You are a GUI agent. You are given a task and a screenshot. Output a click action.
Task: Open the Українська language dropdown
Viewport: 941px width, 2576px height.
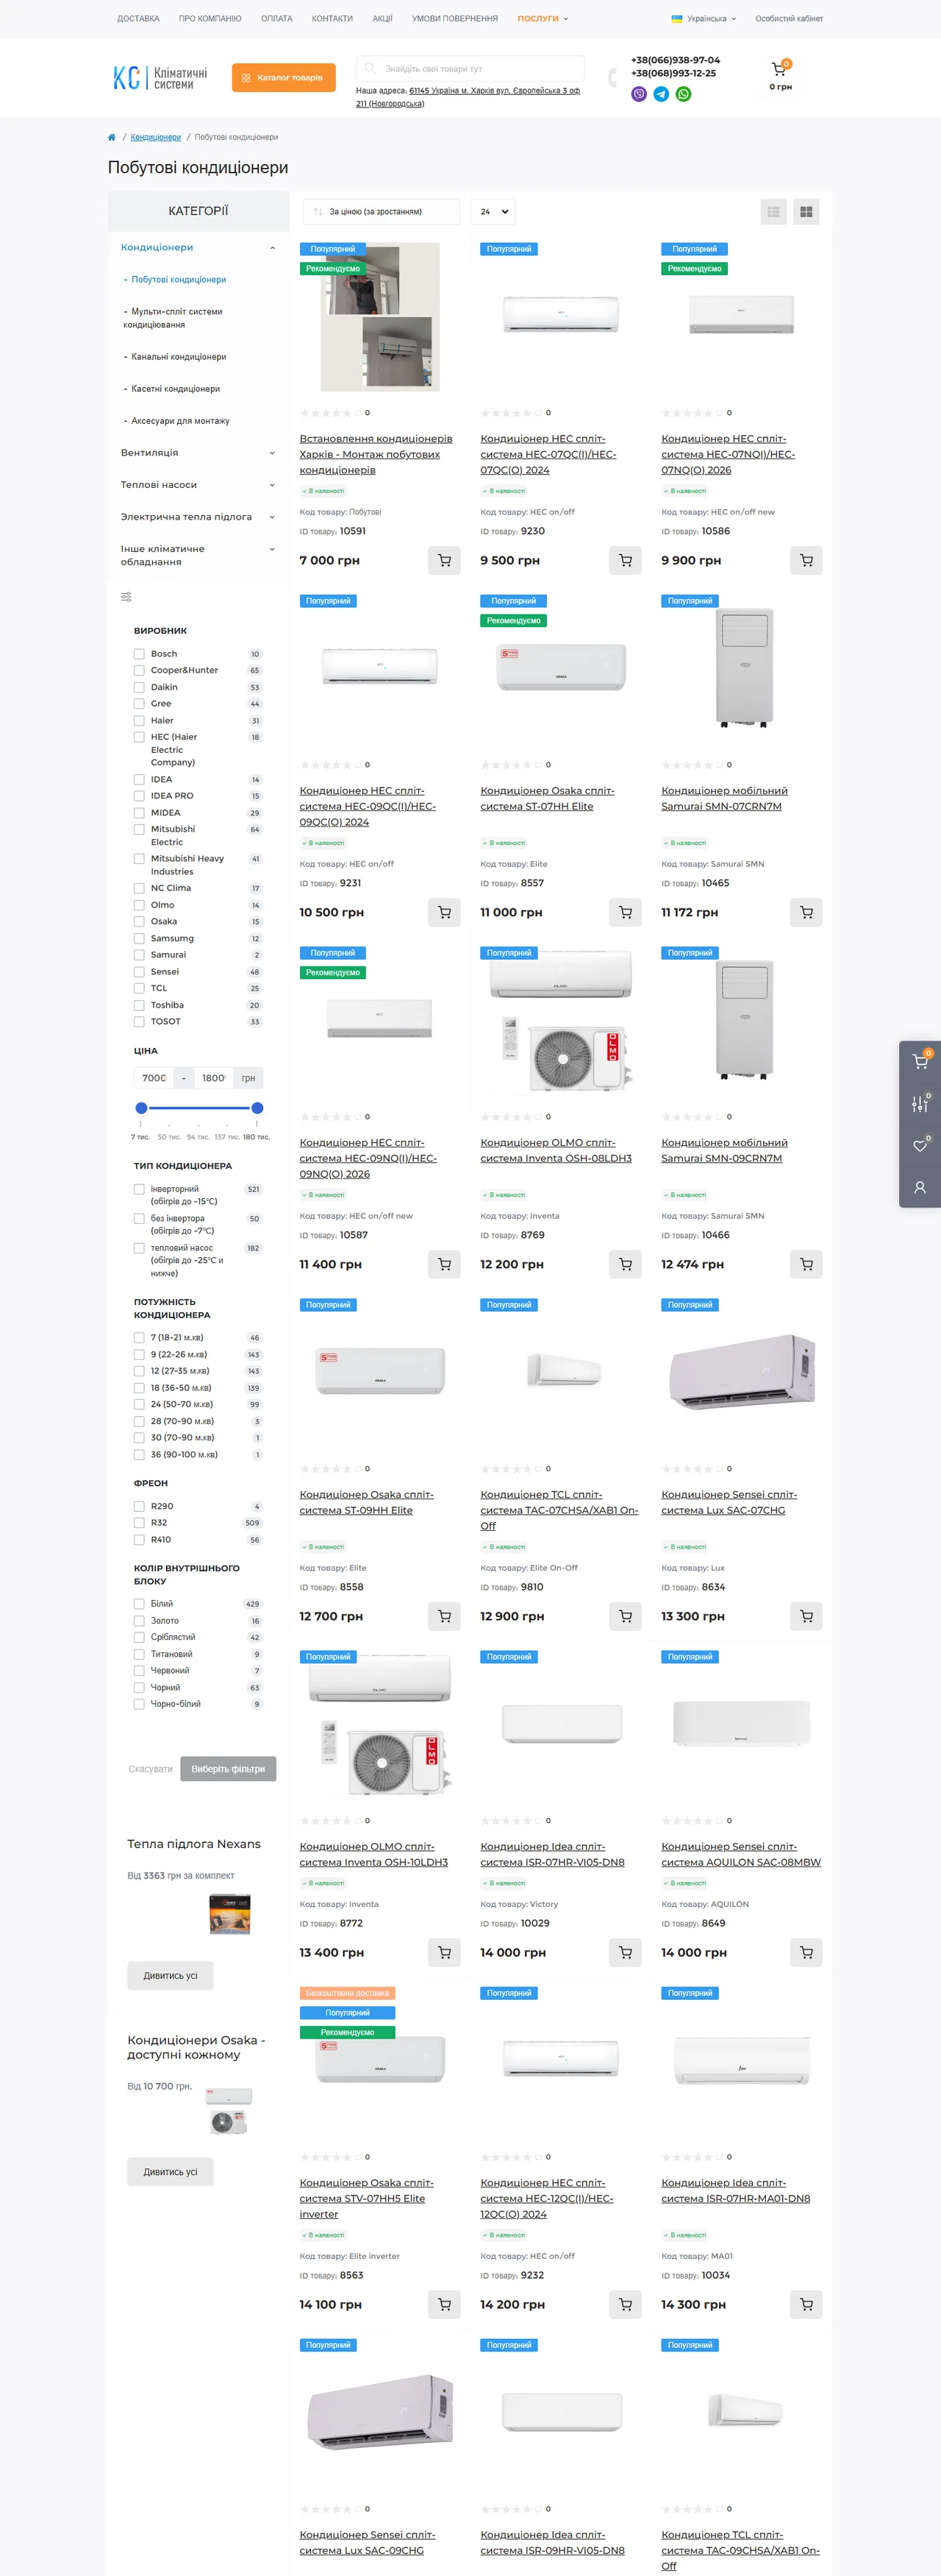click(704, 18)
